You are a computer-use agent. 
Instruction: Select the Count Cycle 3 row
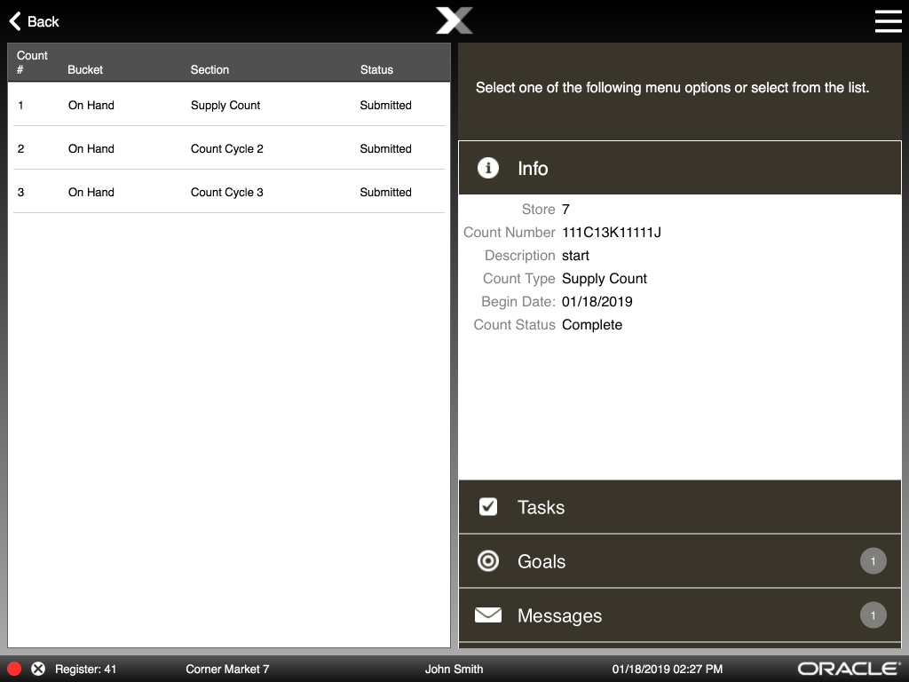click(229, 192)
